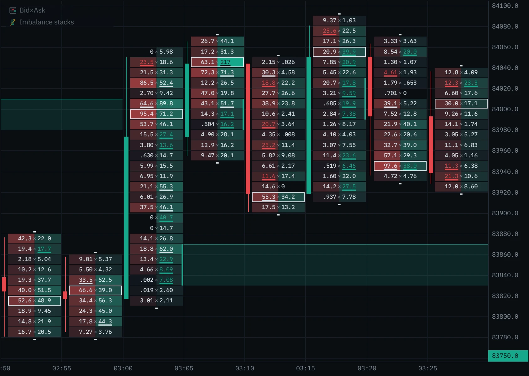This screenshot has height=376, width=529.
Task: Click the 72.3 × 71.3 footprint cell
Action: (x=217, y=72)
